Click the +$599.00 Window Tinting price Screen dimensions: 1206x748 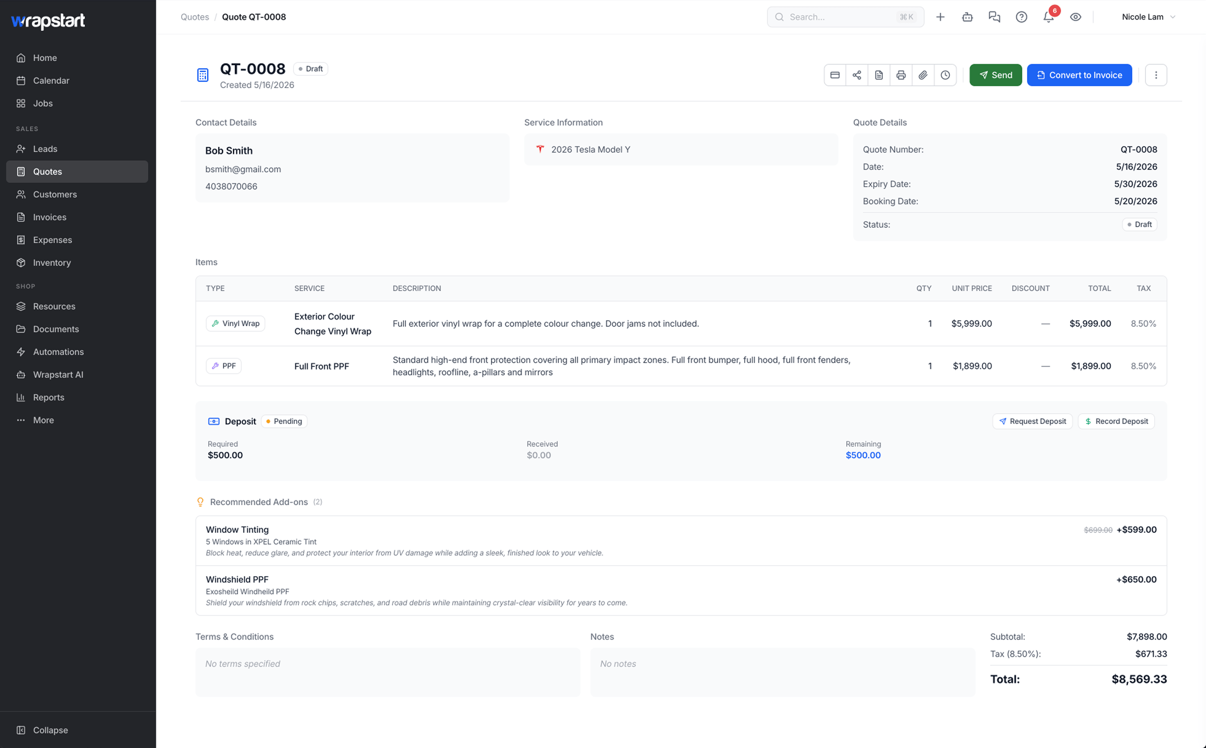[1136, 529]
